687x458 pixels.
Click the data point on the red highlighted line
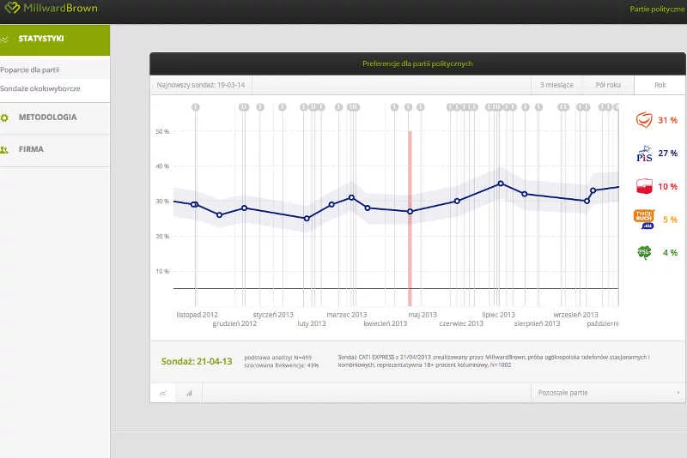click(410, 212)
